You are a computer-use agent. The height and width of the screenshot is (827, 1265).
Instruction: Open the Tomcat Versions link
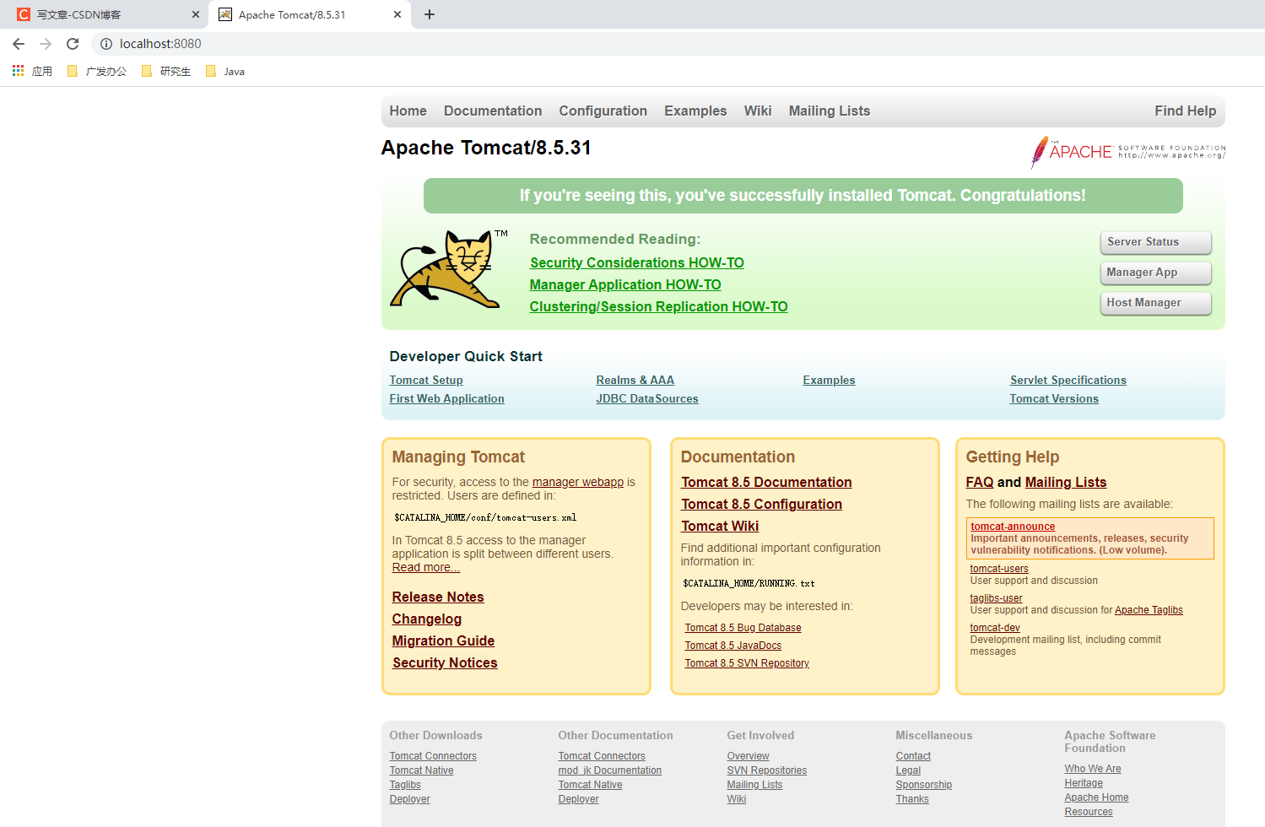[1054, 399]
